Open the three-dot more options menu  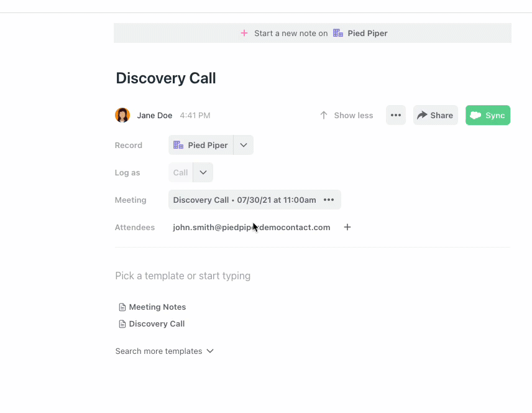(x=396, y=115)
